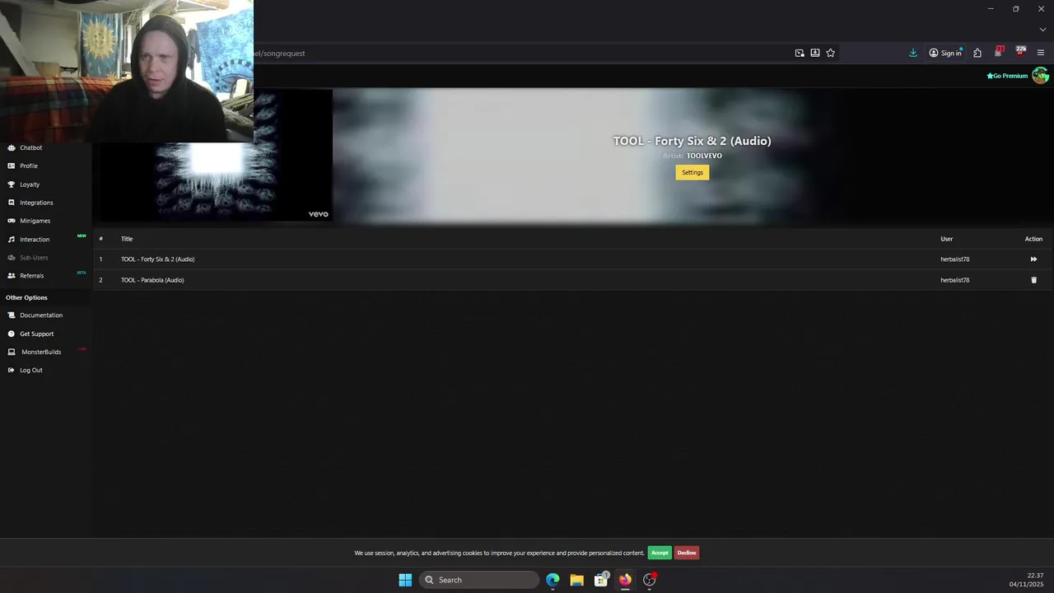1054x593 pixels.
Task: Click the Get Support help item
Action: (36, 334)
